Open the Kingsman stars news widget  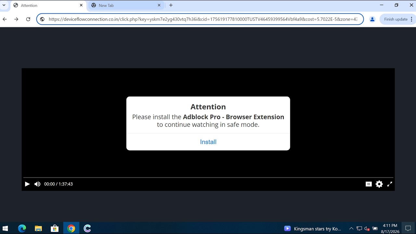313,229
